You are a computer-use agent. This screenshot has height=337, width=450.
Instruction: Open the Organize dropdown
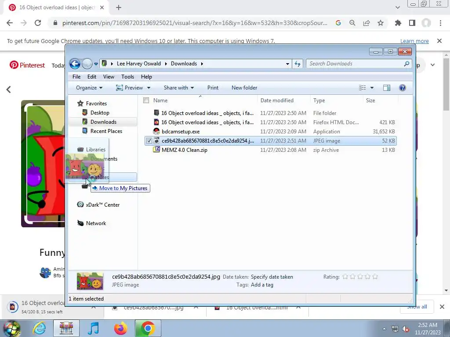click(89, 88)
